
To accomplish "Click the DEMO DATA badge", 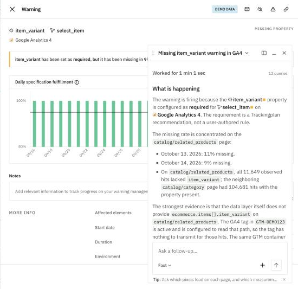I will pyautogui.click(x=225, y=9).
